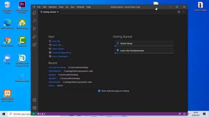Open recent folder curso de Bootstrap
The height and width of the screenshot is (117, 209).
point(57,67)
